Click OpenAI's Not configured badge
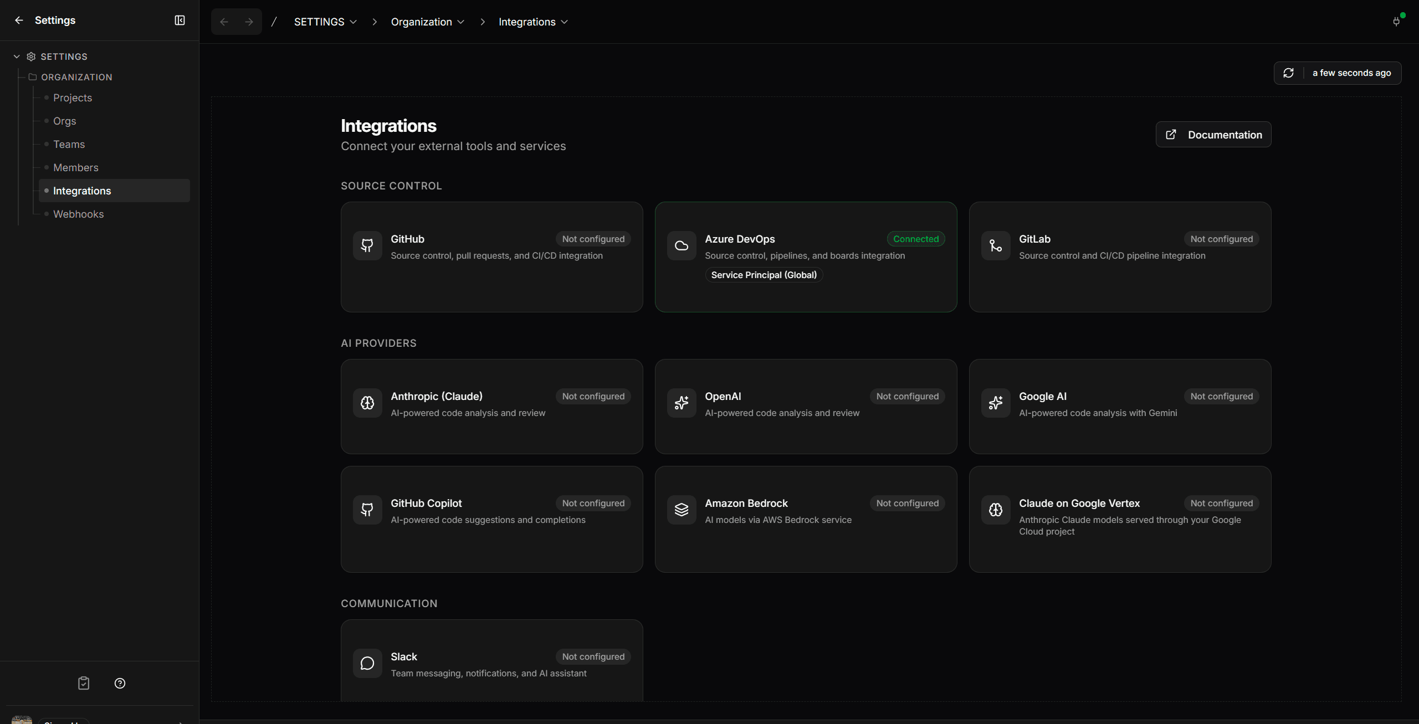The height and width of the screenshot is (724, 1419). tap(908, 396)
